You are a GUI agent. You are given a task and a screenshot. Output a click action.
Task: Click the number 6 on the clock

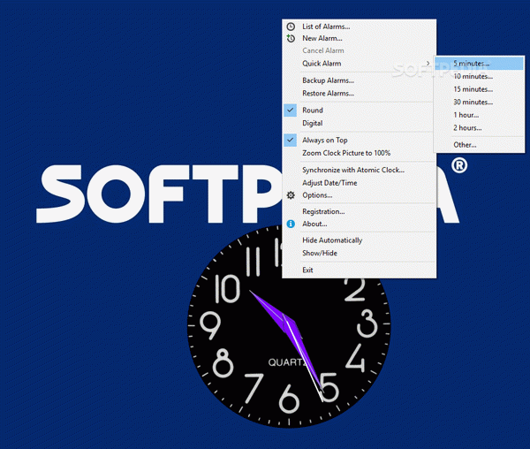(x=289, y=399)
